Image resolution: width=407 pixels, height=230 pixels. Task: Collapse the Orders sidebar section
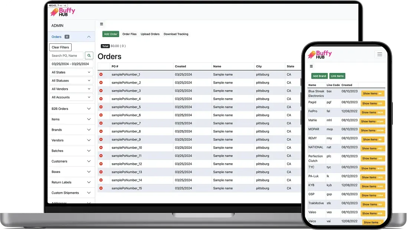[71, 37]
